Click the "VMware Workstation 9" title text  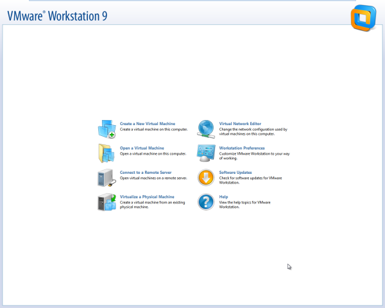click(57, 15)
